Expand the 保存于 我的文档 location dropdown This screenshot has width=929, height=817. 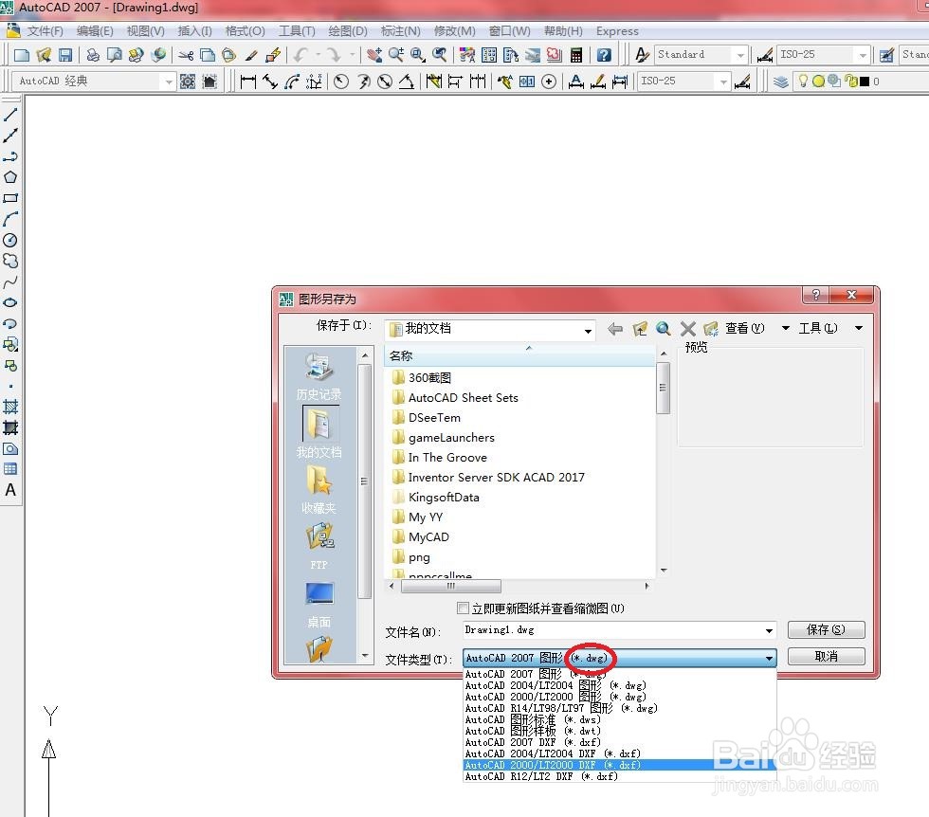588,330
